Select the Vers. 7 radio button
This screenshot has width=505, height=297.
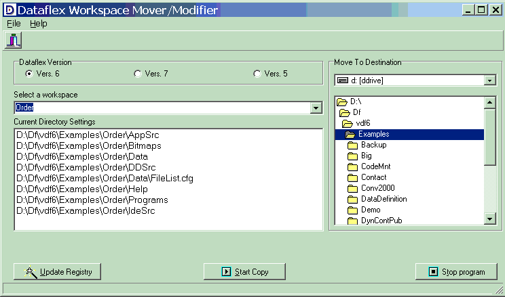138,74
